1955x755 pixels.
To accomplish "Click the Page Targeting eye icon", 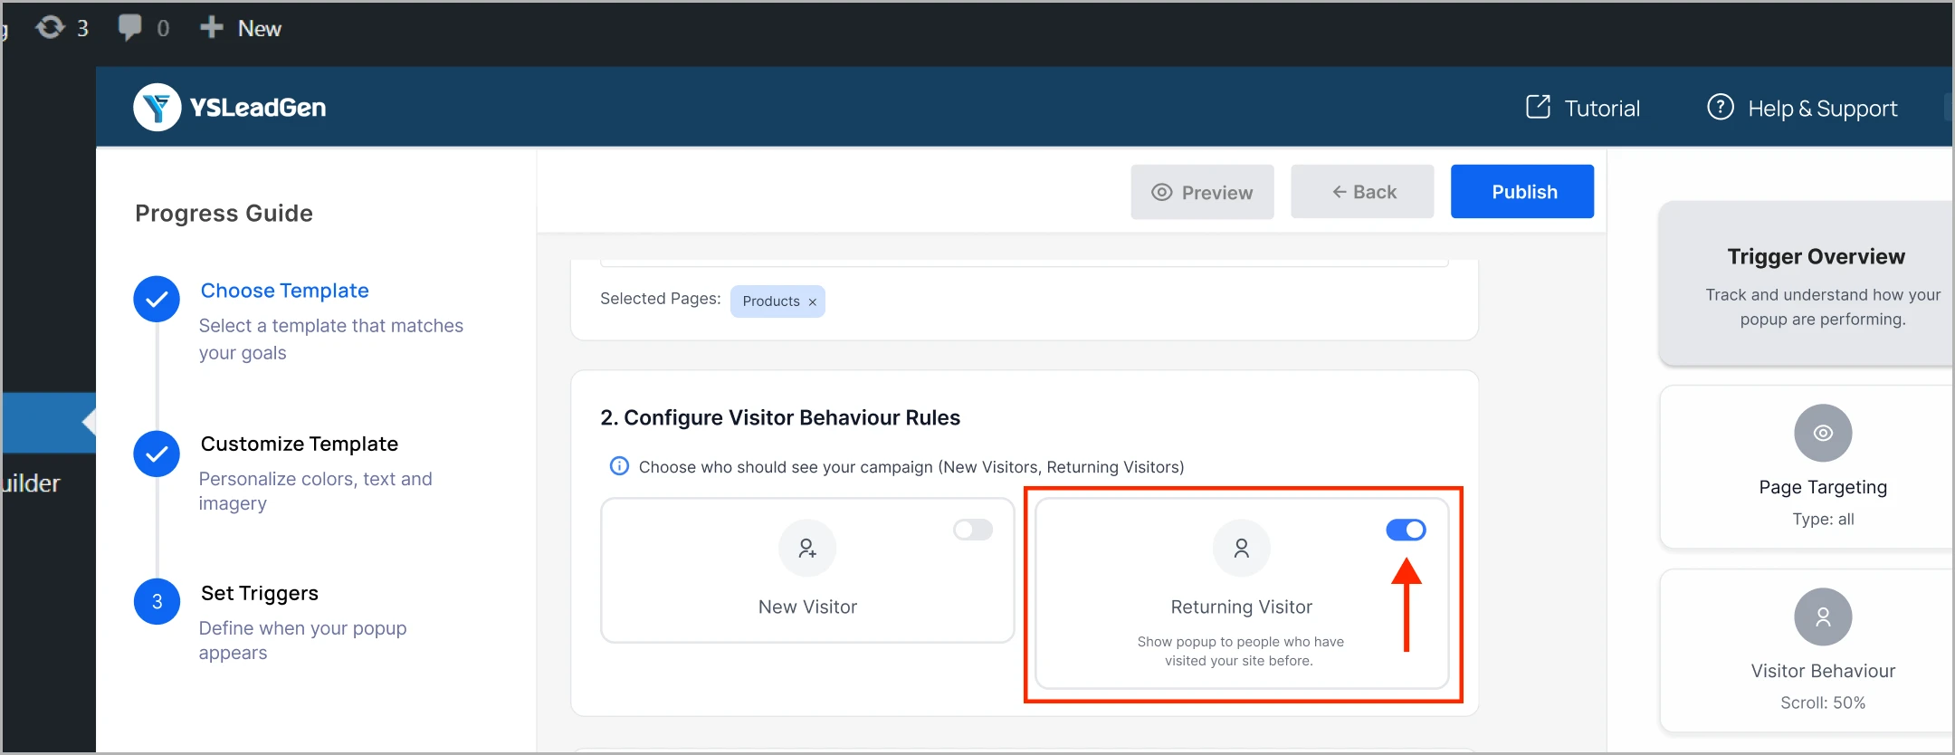I will (x=1823, y=433).
